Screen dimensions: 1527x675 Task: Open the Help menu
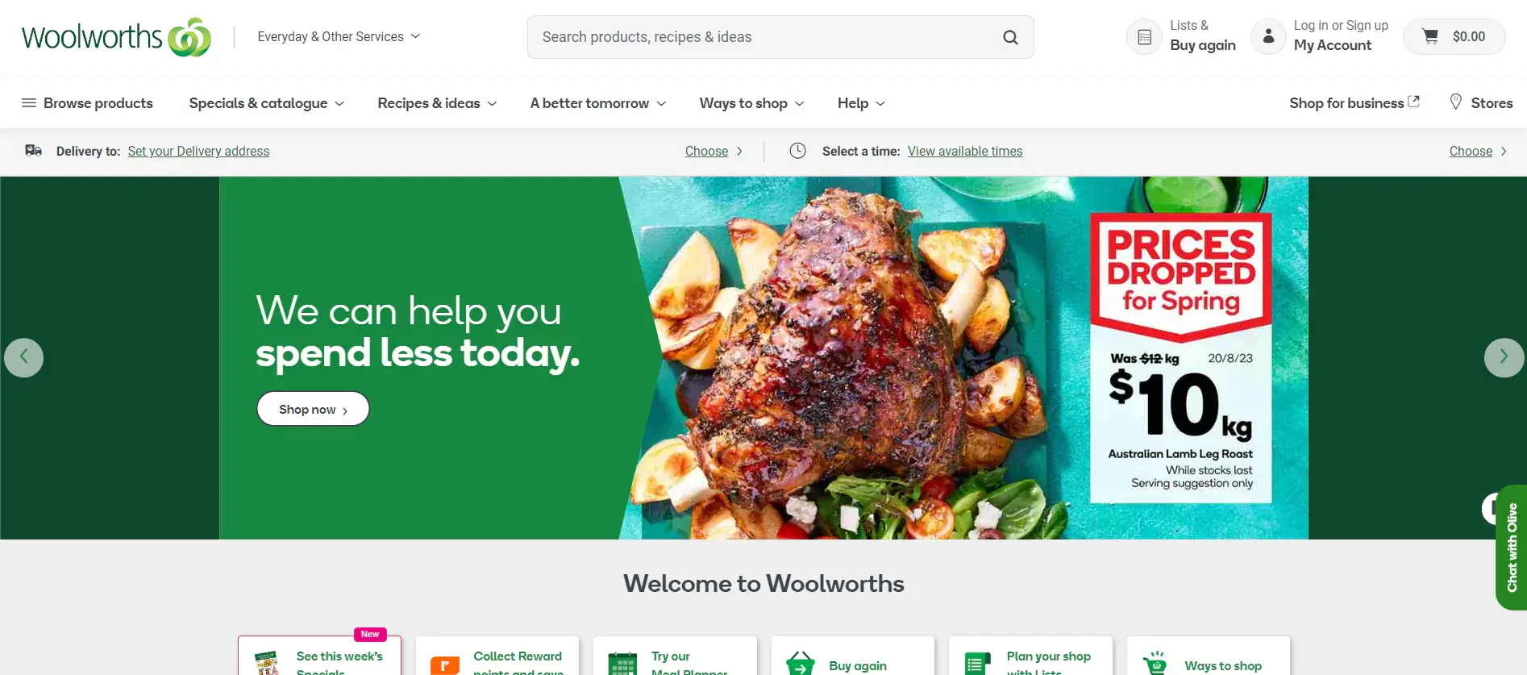click(861, 103)
